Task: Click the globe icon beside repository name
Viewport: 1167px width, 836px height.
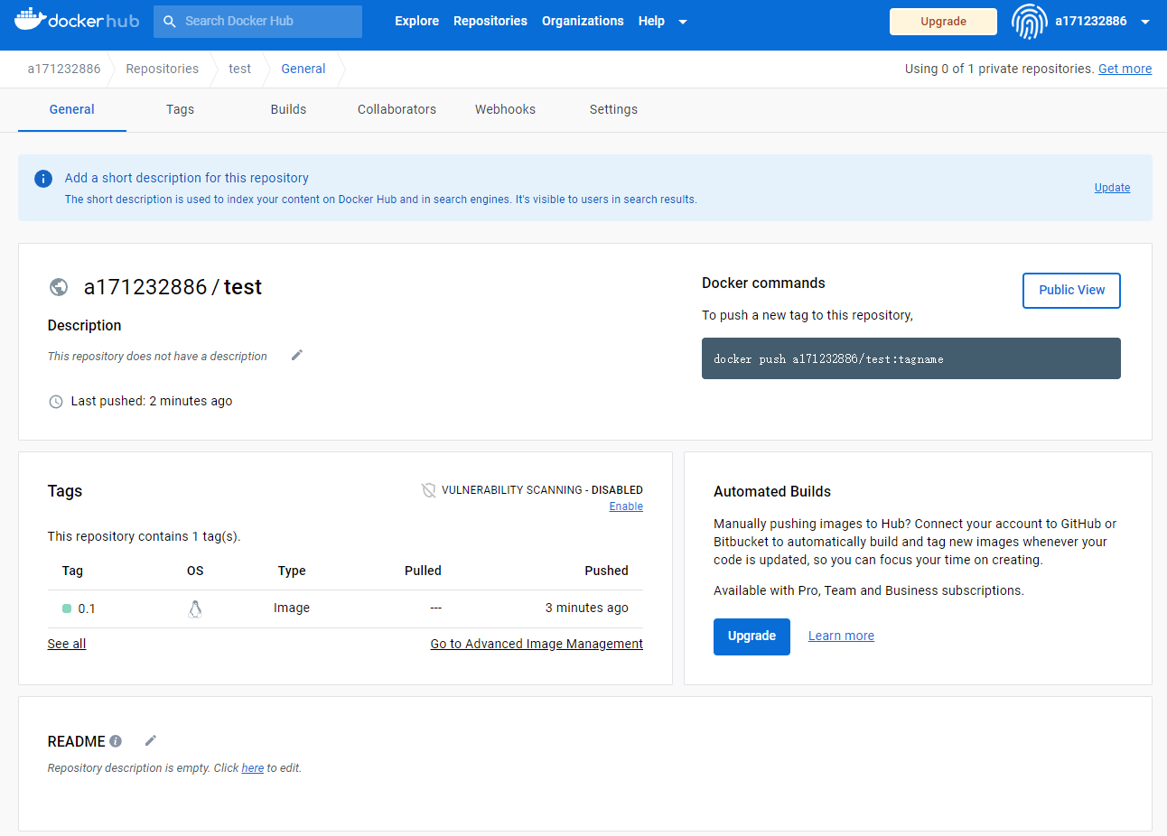Action: 59,287
